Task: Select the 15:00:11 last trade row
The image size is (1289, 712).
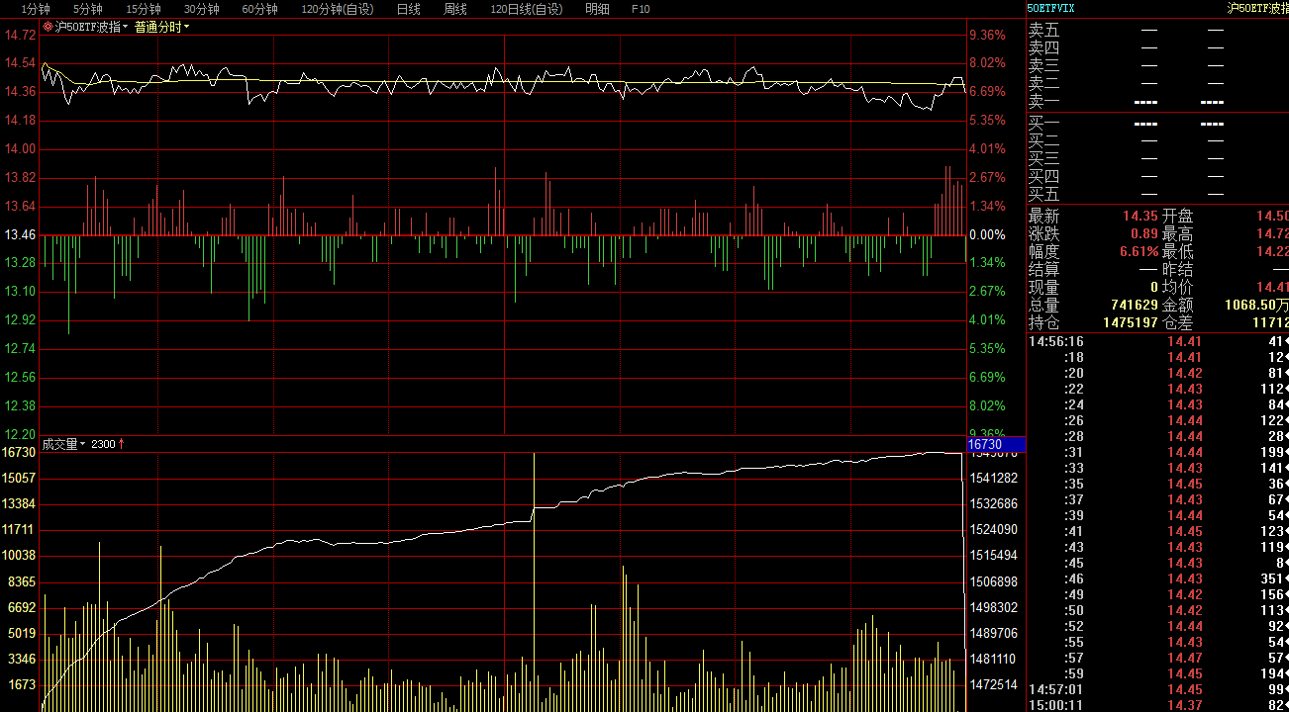Action: point(1157,705)
